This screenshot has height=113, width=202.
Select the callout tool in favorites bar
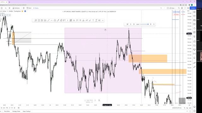click(77, 20)
